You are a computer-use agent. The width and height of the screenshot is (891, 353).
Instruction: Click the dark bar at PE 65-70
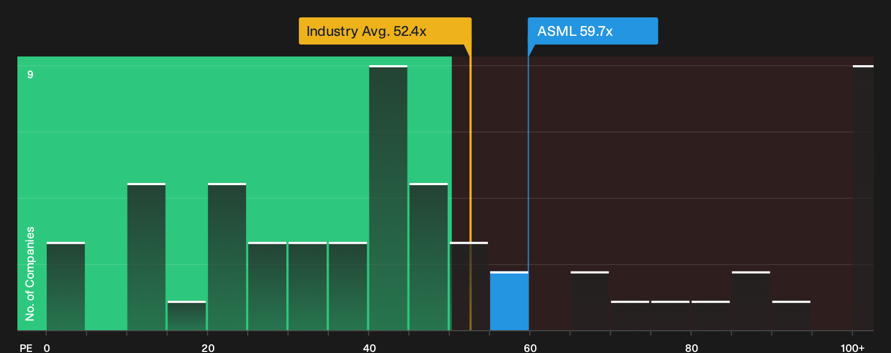click(589, 301)
